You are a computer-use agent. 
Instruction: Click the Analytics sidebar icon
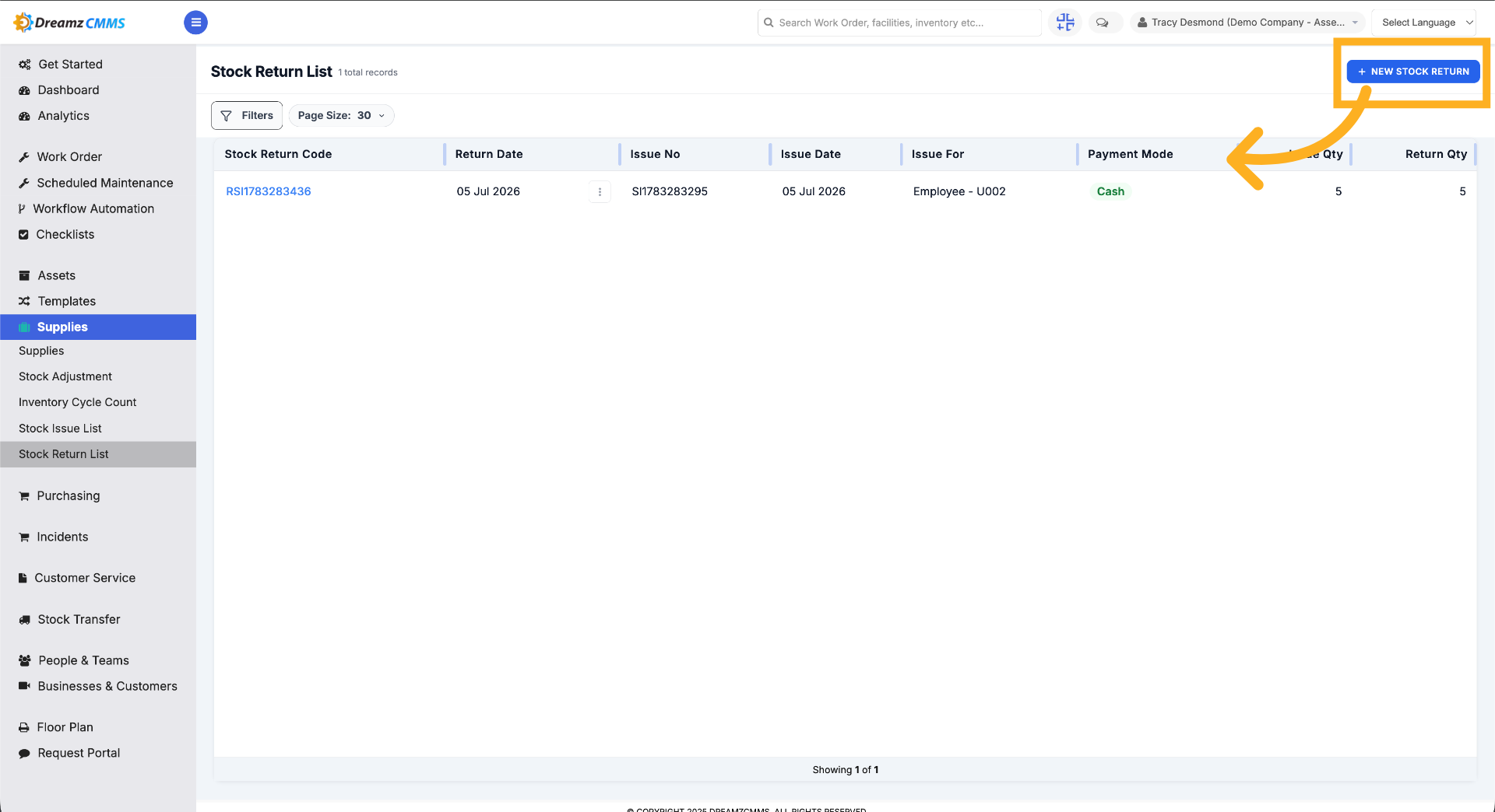[x=24, y=116]
